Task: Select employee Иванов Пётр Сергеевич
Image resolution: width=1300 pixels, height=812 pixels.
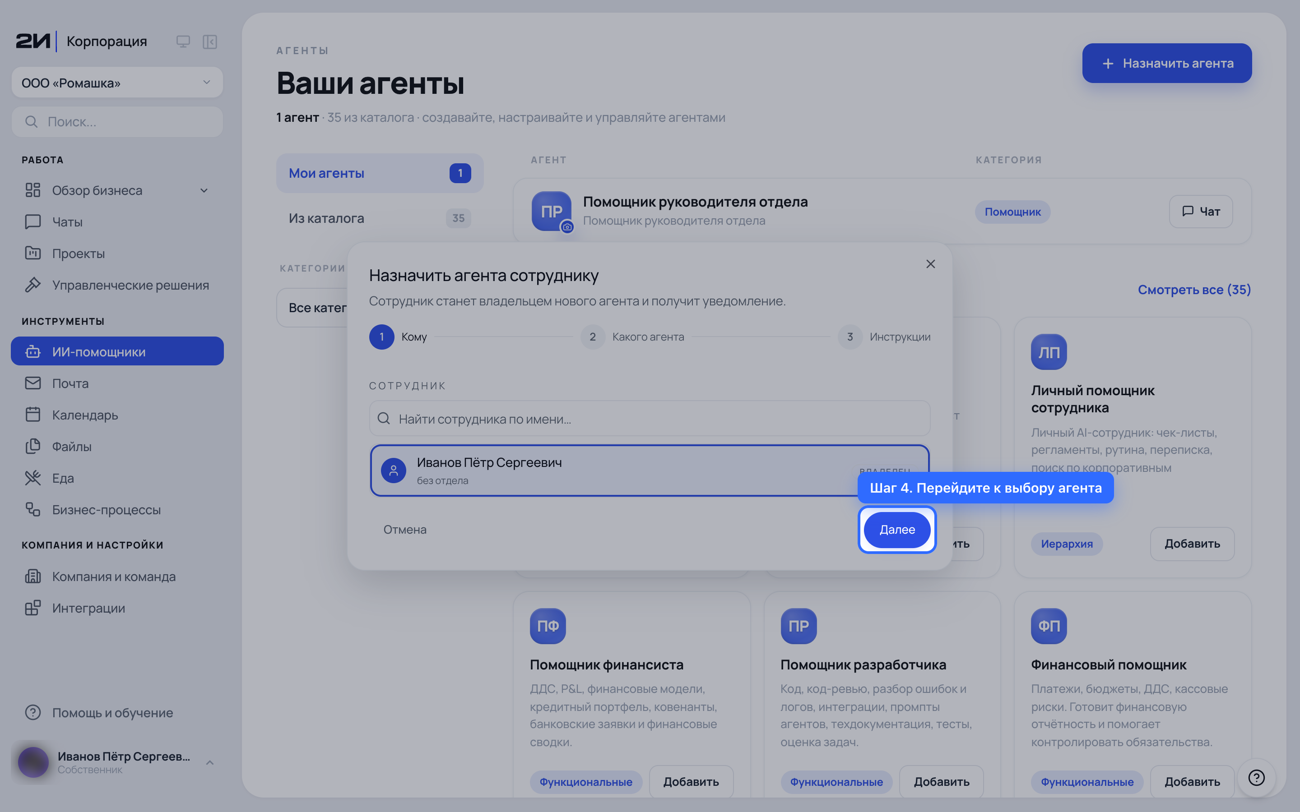Action: [650, 471]
